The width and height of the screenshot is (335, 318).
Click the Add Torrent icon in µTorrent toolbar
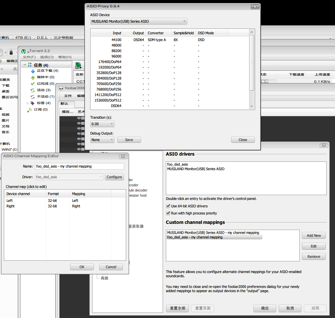coord(78,66)
